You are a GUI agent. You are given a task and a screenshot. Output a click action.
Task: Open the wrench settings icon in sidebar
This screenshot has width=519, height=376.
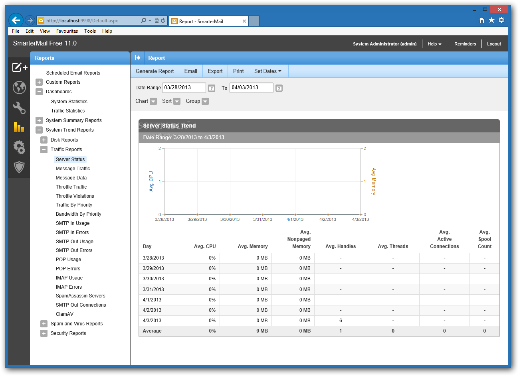[x=19, y=108]
